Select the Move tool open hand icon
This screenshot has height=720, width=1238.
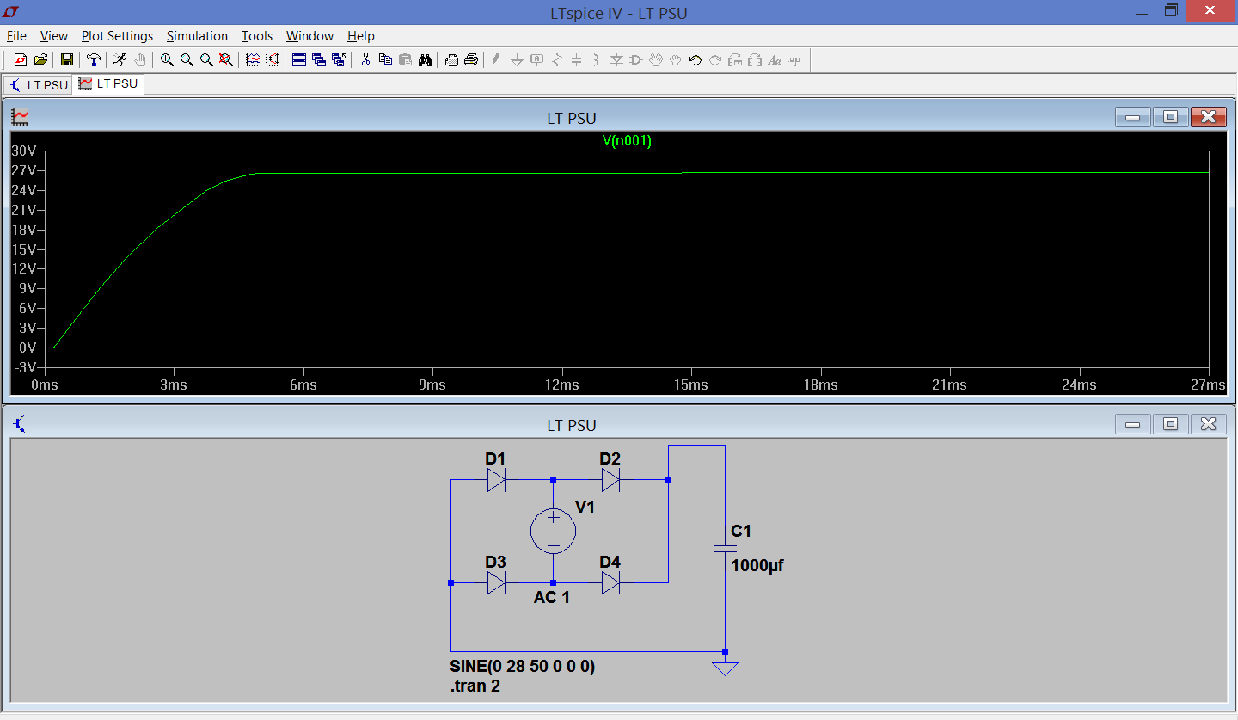[x=656, y=60]
